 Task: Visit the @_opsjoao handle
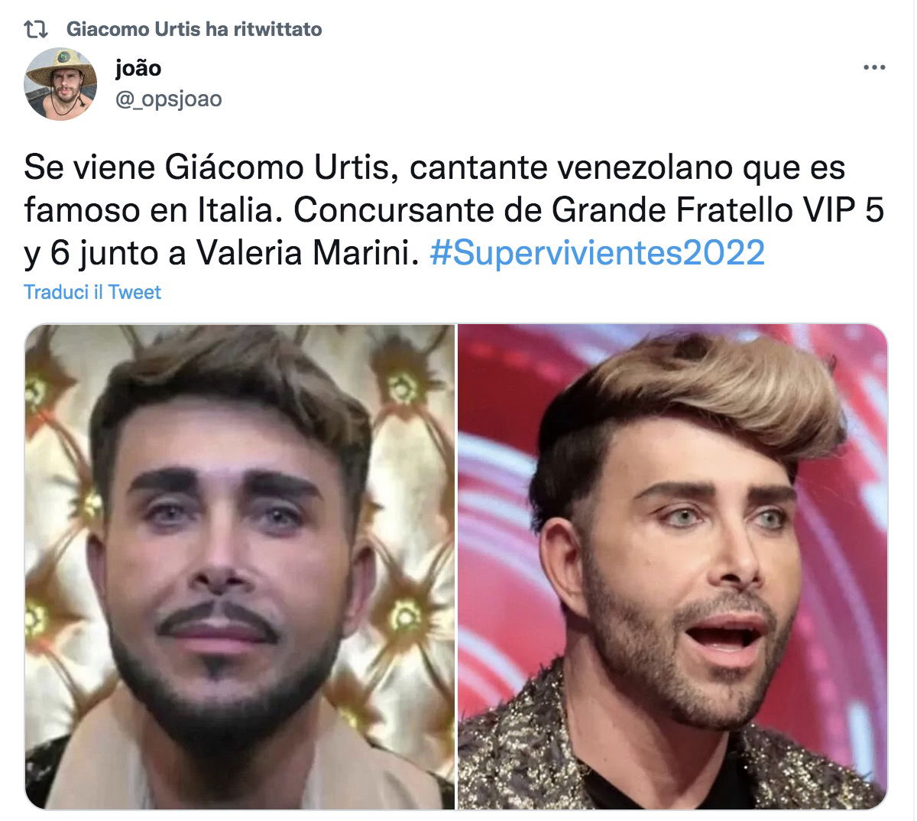tap(168, 99)
